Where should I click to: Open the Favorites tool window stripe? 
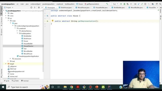point(2,73)
